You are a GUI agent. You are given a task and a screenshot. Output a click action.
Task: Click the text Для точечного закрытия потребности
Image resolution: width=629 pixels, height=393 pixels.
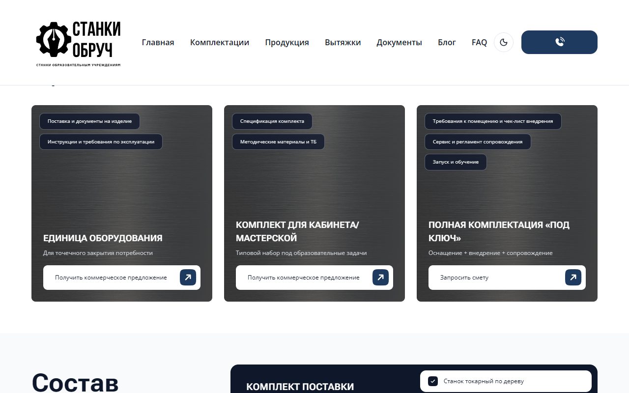tap(98, 253)
